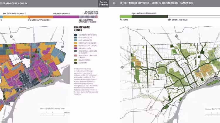Click the Moderate-Vacancy 2 orange legend swatch
The width and height of the screenshot is (220, 123).
76,46
